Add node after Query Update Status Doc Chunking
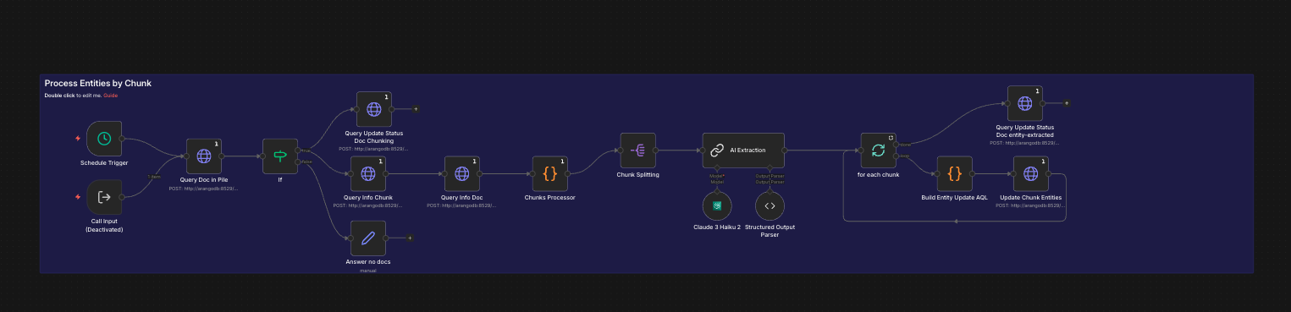1291x312 pixels. [x=415, y=109]
